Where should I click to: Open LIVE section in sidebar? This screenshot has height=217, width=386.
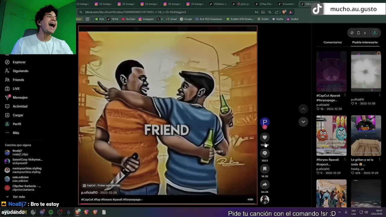pyautogui.click(x=12, y=89)
